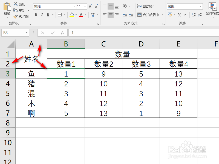Expand Name Box dropdown arrow
The image size is (219, 164).
(x=27, y=33)
